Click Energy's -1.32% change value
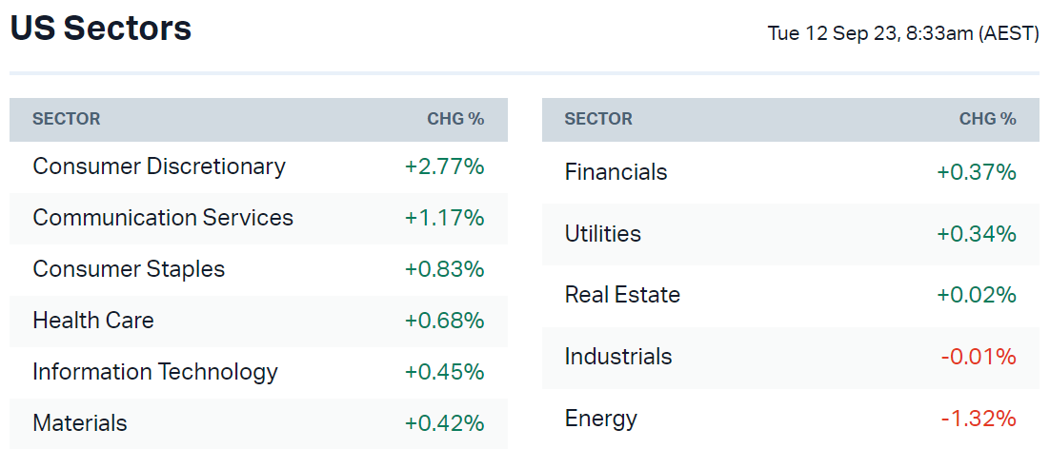Viewport: 1050px width, 449px height. [x=979, y=419]
